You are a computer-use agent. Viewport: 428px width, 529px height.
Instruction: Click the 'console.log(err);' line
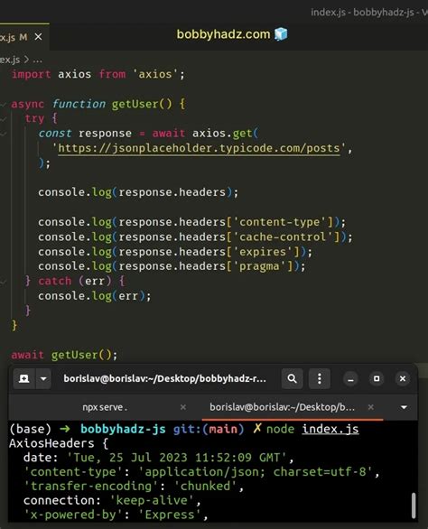point(95,296)
